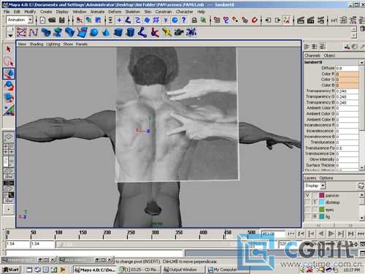Click the question mark help icon
Viewport: 365px width, 274px height.
[x=184, y=20]
